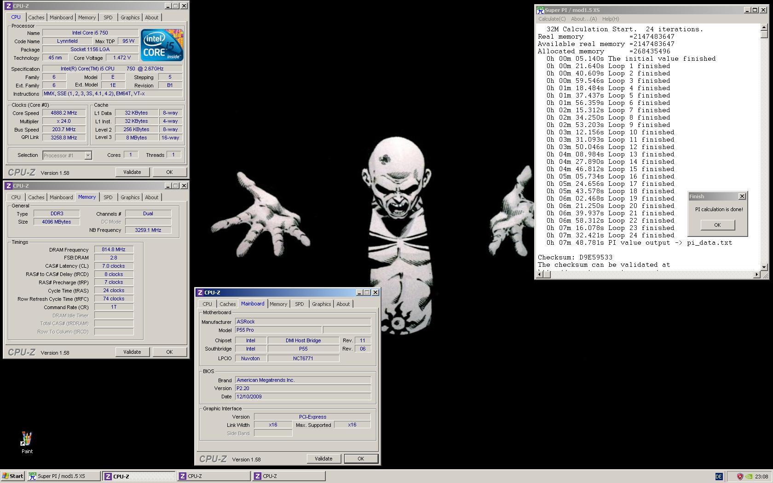773x483 pixels.
Task: Open About tab in Mainboard CPU-Z window
Action: click(x=343, y=304)
